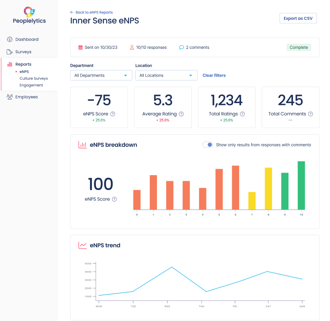Click the yellow bar for rating 8
330x321 pixels.
[x=268, y=189]
